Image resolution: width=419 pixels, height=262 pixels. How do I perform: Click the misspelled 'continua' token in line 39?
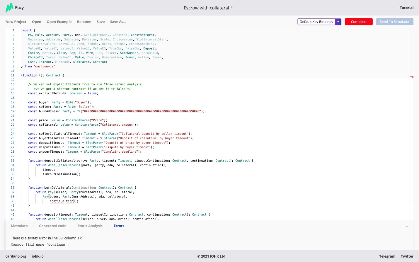pyautogui.click(x=57, y=201)
